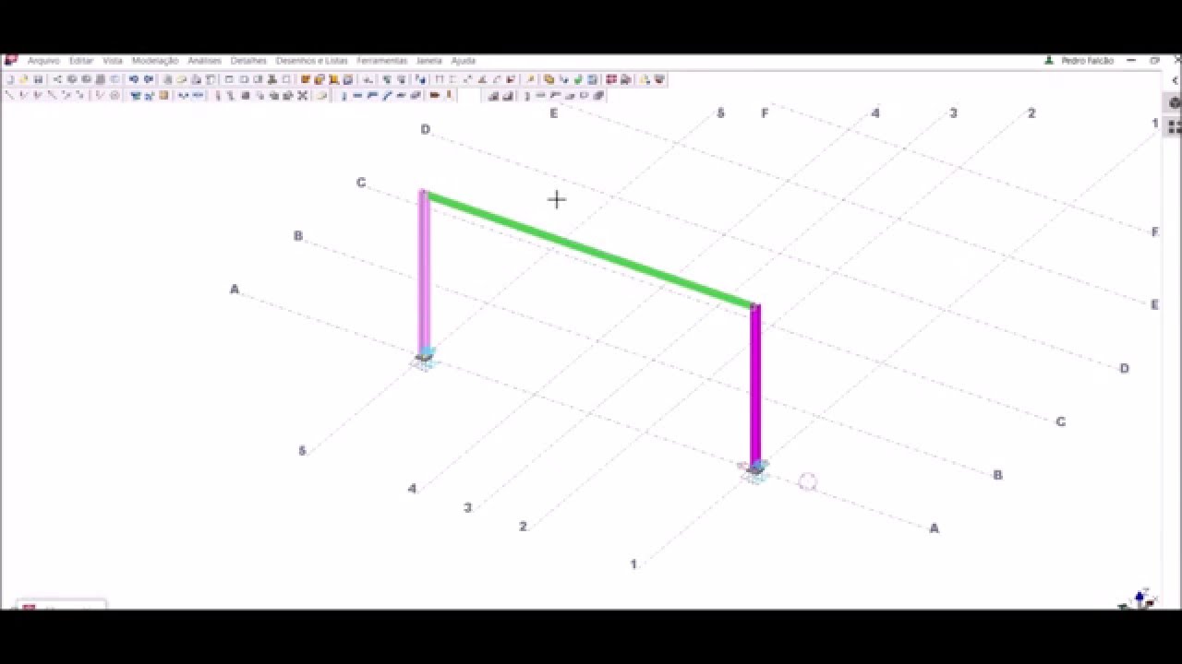Open the Detalhes menu
The image size is (1182, 664).
pyautogui.click(x=248, y=61)
